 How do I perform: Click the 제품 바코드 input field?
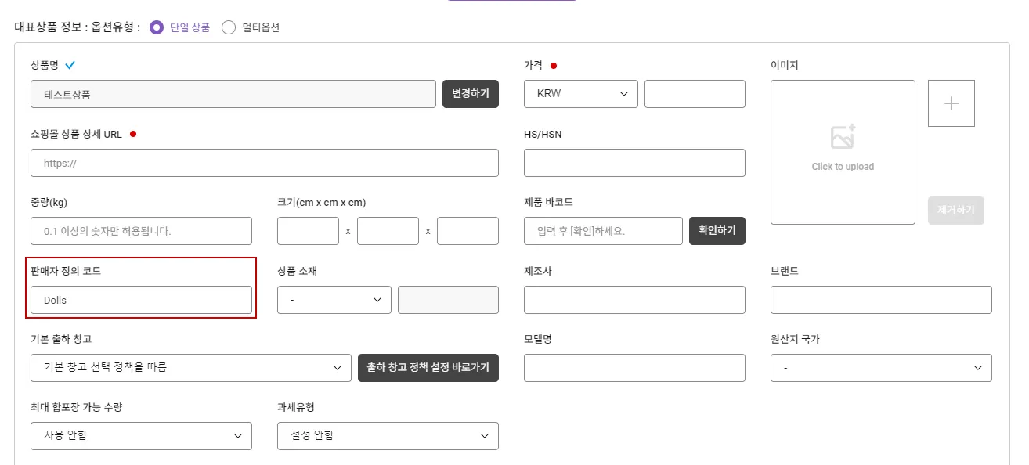point(603,231)
